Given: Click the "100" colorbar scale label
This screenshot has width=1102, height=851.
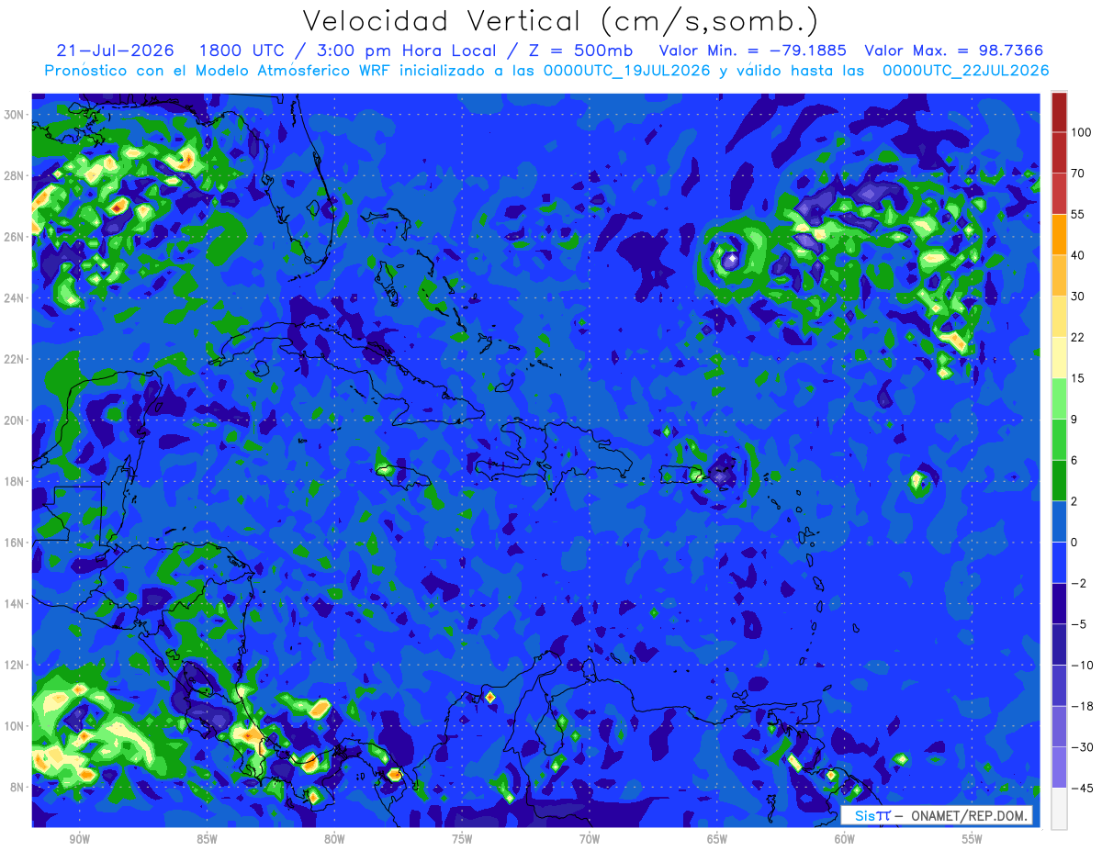Looking at the screenshot, I should [1082, 132].
